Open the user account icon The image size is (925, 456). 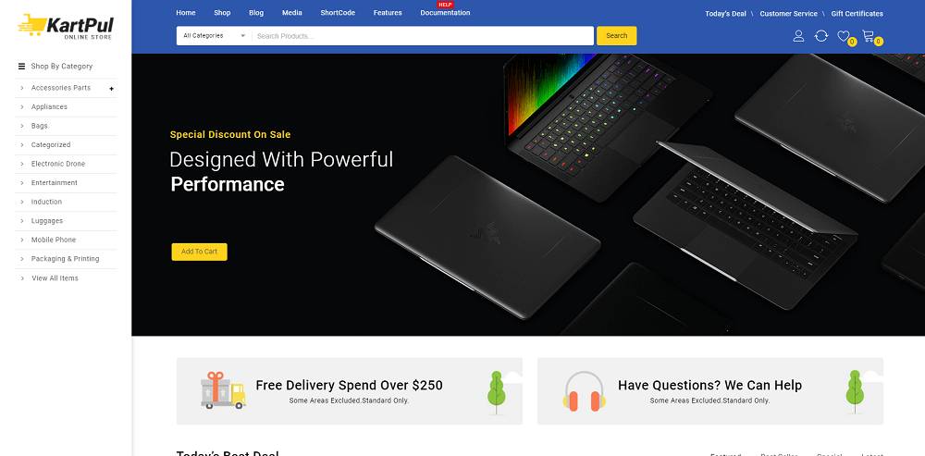[798, 36]
